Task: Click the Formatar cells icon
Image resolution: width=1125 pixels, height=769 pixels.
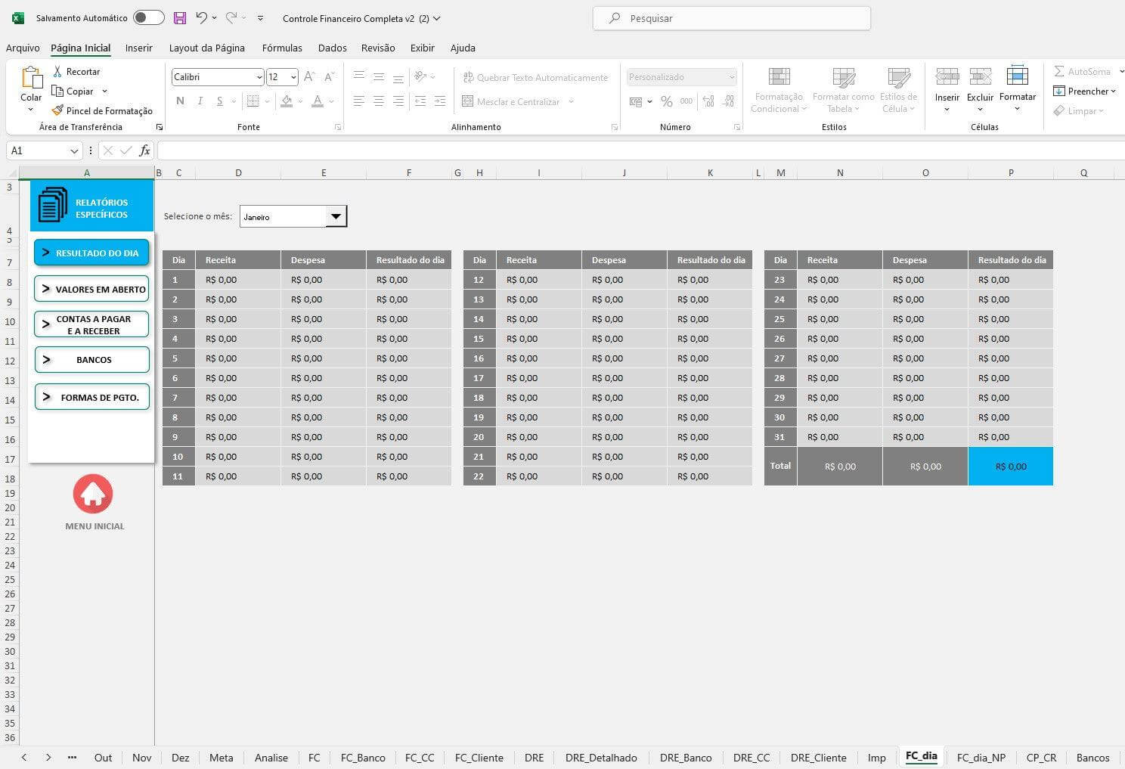Action: 1017,77
